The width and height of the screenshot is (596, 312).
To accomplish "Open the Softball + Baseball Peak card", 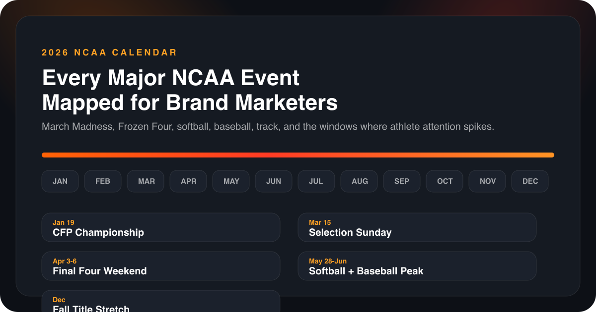I will [417, 266].
